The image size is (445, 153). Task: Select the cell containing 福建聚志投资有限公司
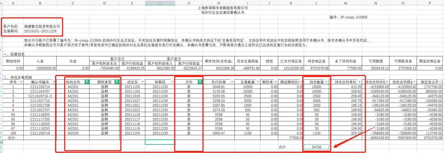(42, 26)
